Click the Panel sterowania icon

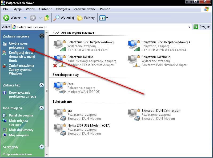coord(5,115)
